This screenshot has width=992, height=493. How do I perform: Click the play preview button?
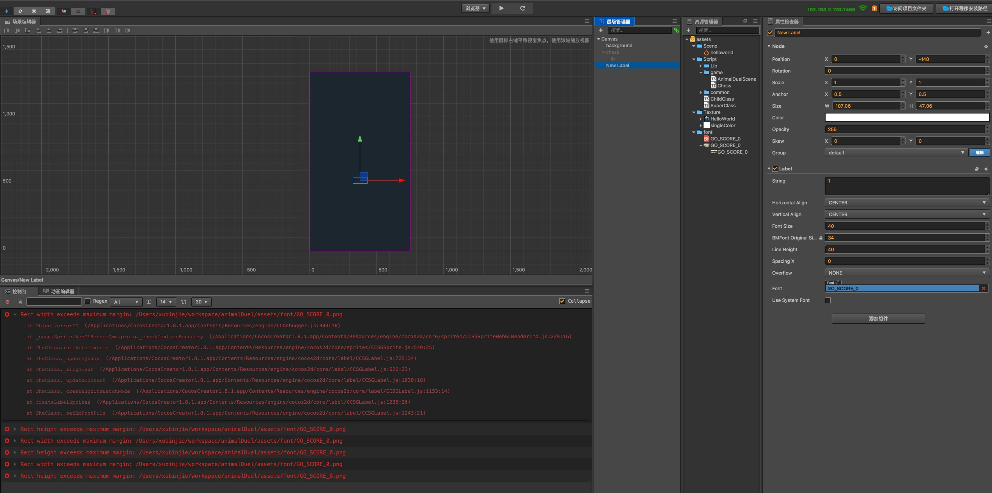pos(501,8)
